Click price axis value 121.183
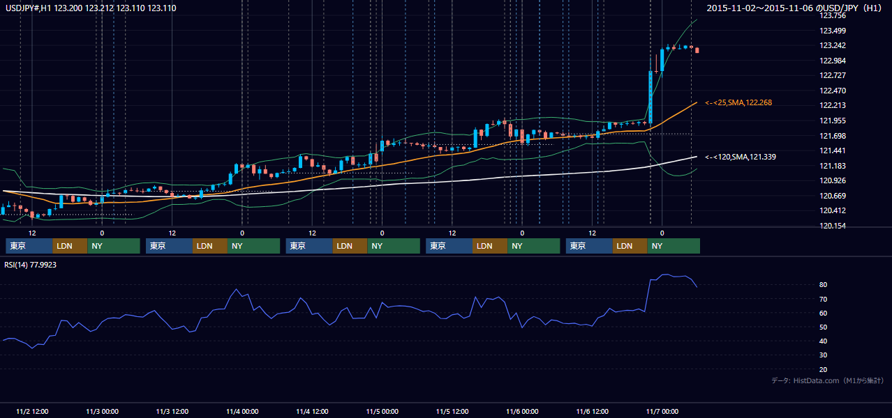Image resolution: width=892 pixels, height=418 pixels. 833,166
